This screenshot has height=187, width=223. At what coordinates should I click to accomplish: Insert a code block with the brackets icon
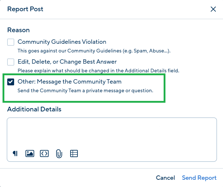tap(44, 154)
